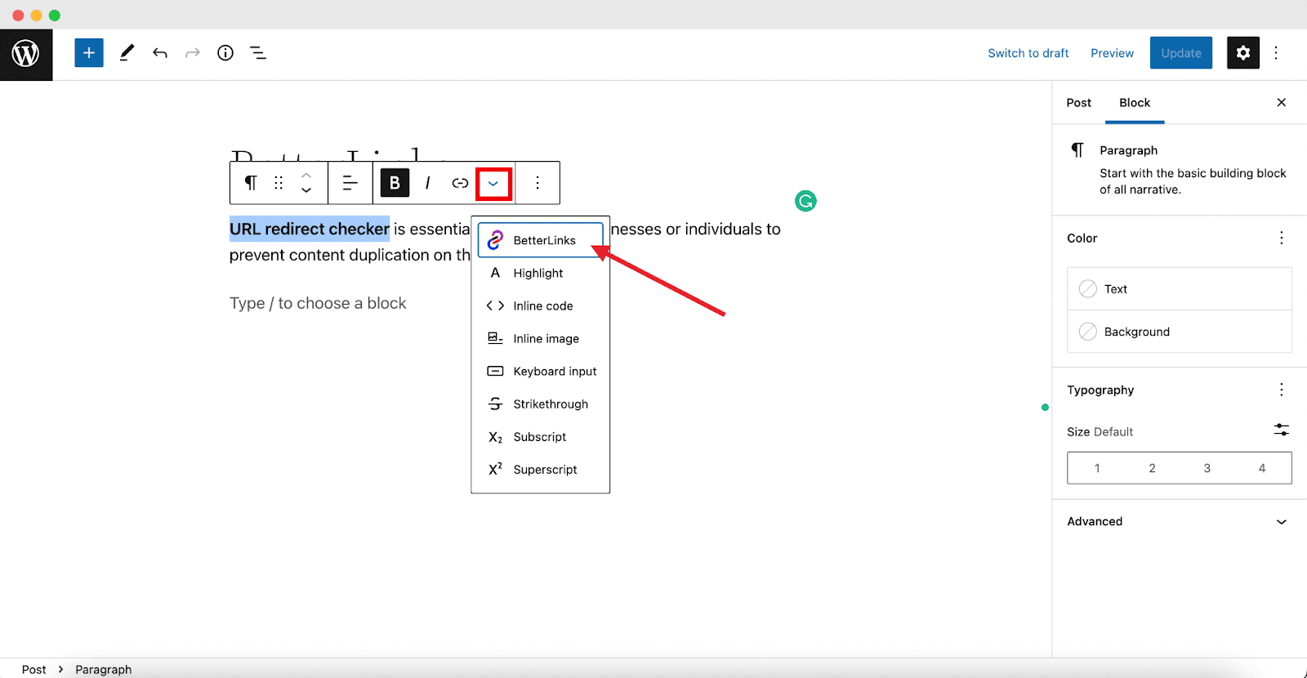This screenshot has width=1307, height=678.
Task: Click the highlighted URL redirect checker text
Action: 310,229
